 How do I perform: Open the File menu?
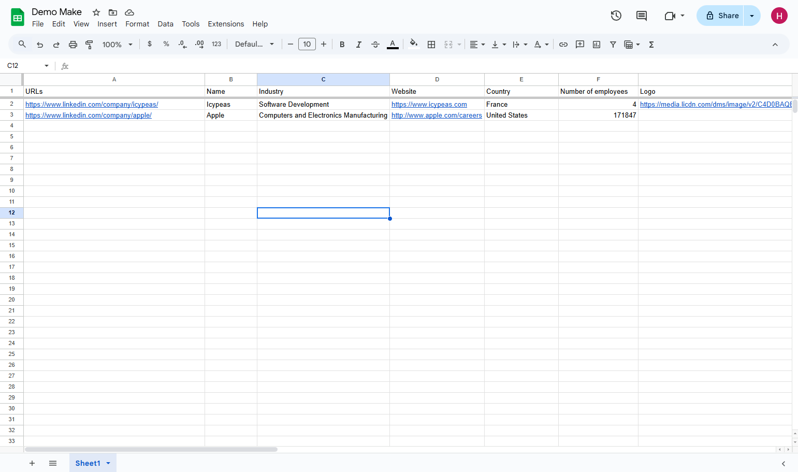pos(38,24)
